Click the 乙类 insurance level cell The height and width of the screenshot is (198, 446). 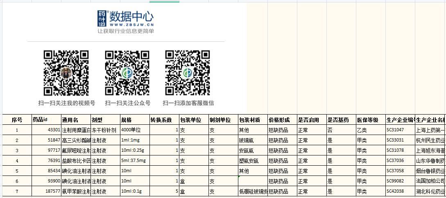point(371,130)
